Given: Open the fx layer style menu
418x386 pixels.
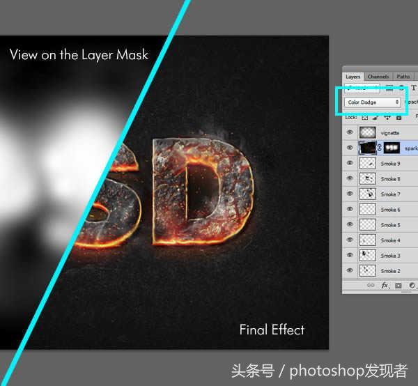Looking at the screenshot, I should click(x=385, y=285).
